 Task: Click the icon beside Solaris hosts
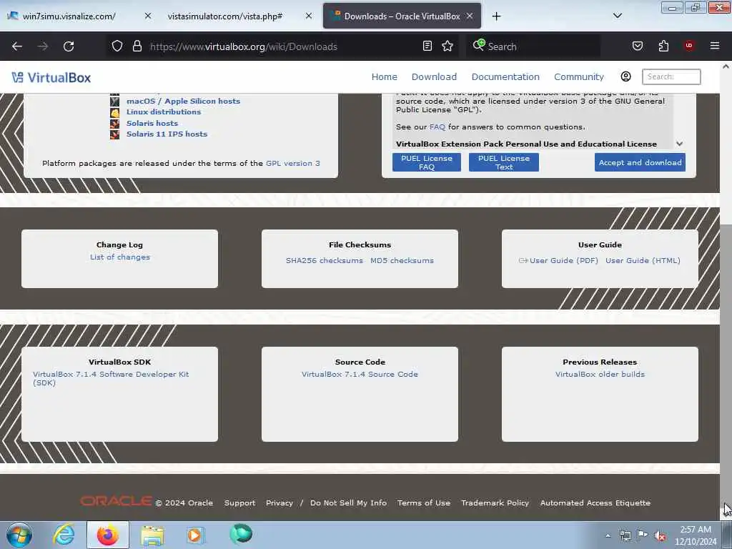pyautogui.click(x=115, y=123)
